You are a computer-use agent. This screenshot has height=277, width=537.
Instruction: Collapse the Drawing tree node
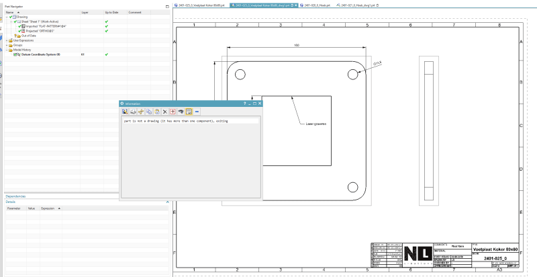click(7, 17)
